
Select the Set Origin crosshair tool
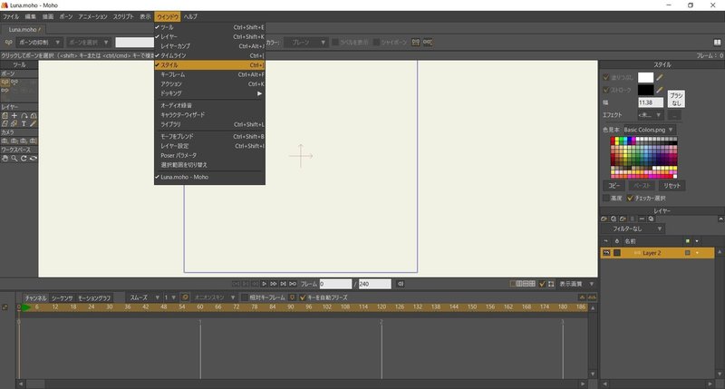tap(14, 116)
